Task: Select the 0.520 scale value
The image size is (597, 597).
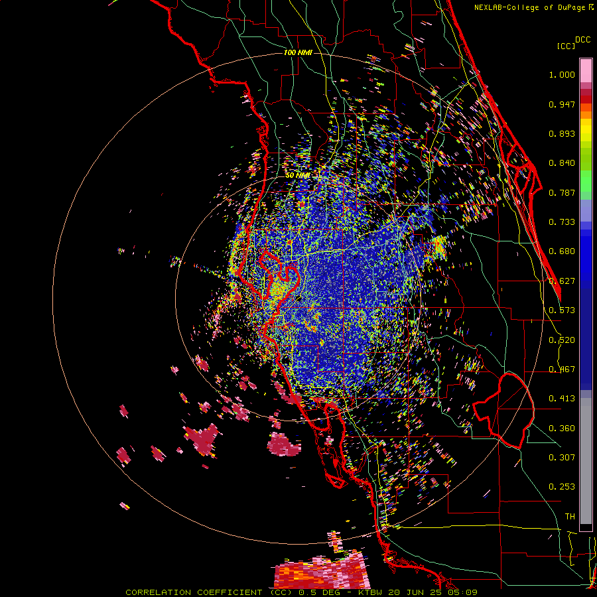Action: tap(562, 340)
